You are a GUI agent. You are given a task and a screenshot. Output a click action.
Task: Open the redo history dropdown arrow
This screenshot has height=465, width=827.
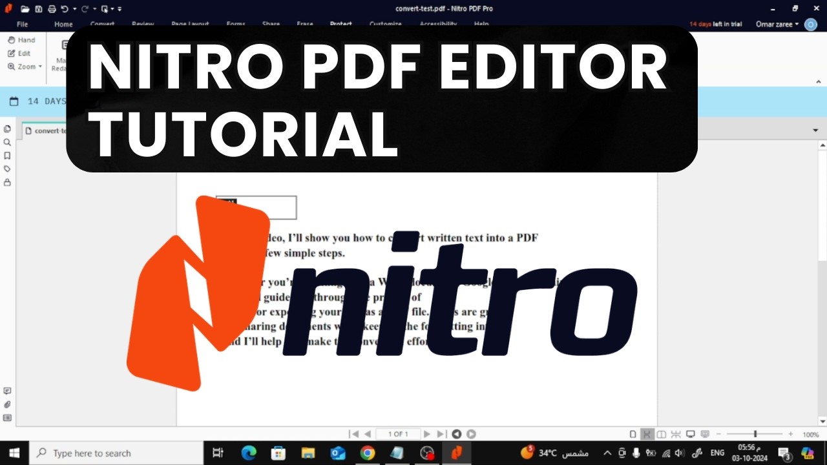[94, 9]
